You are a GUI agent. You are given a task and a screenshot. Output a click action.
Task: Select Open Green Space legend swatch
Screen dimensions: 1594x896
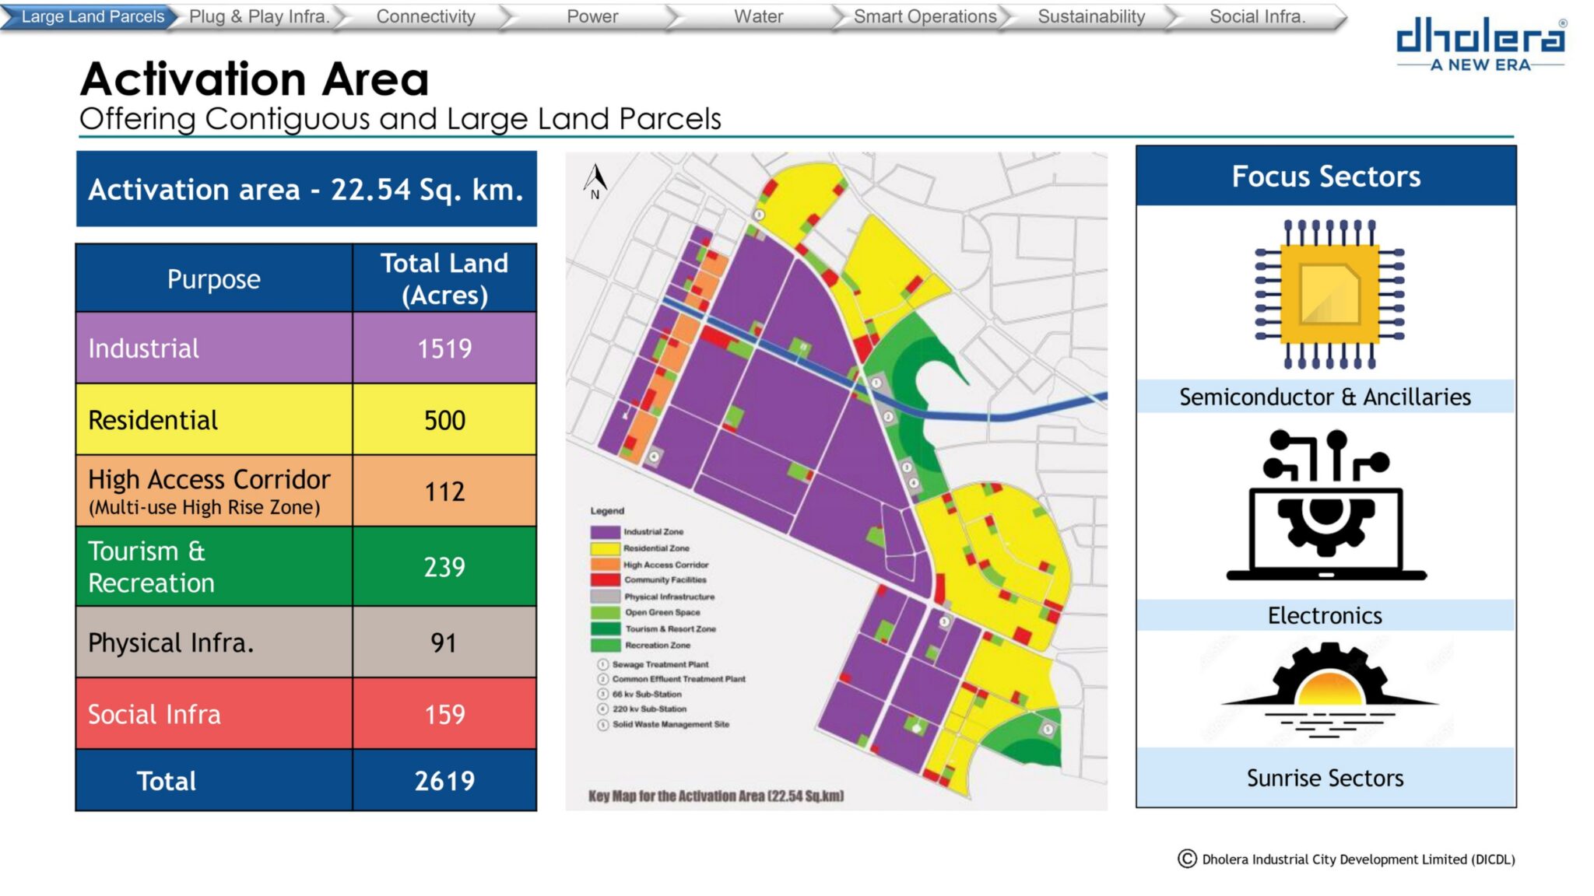point(605,612)
